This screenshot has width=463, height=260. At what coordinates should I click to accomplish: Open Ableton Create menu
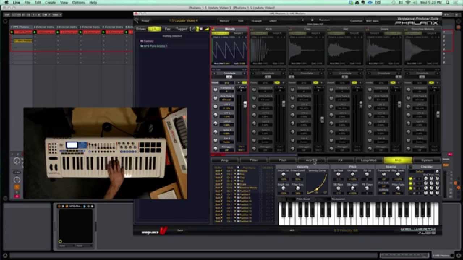click(50, 3)
